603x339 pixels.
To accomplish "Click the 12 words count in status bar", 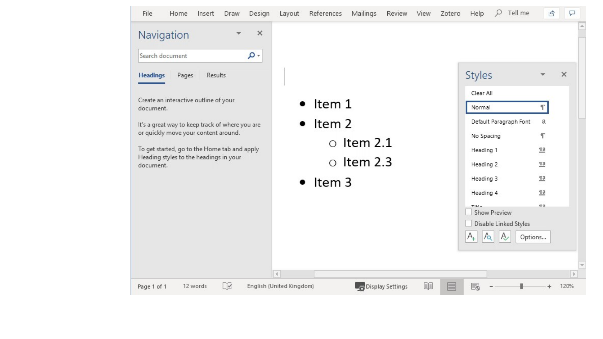I will coord(195,286).
